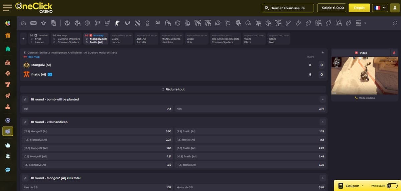
Task: Open MANA Esports vs Hashiras tab
Action: 172,39
